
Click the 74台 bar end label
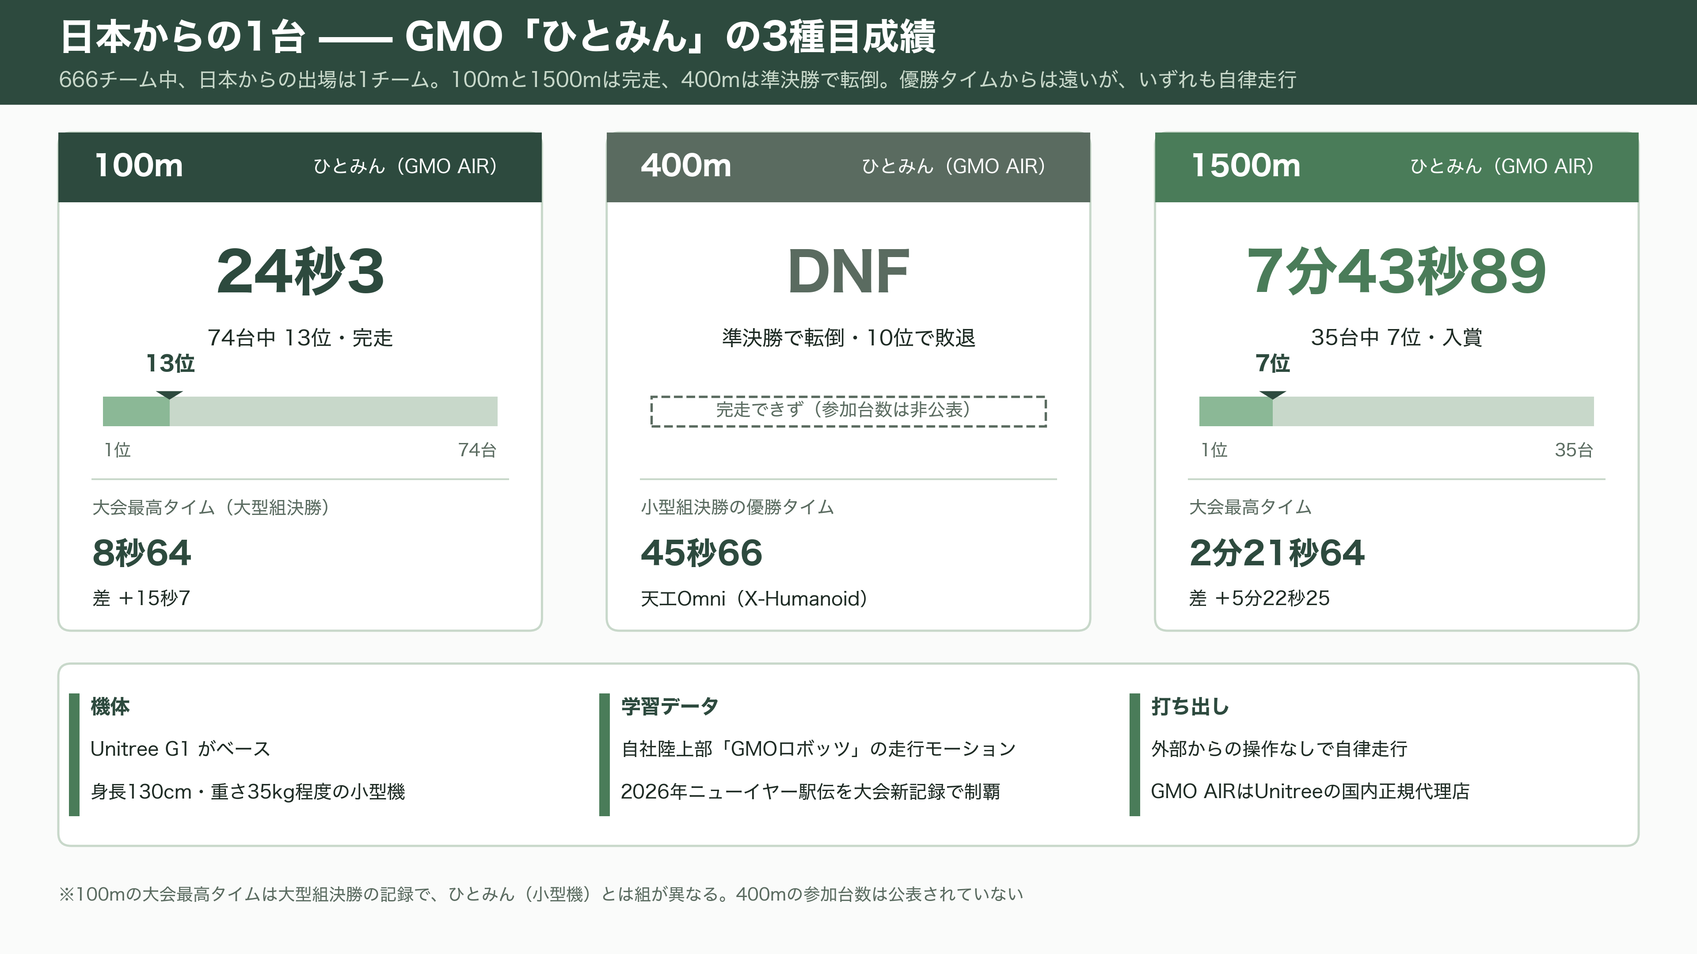(x=477, y=450)
